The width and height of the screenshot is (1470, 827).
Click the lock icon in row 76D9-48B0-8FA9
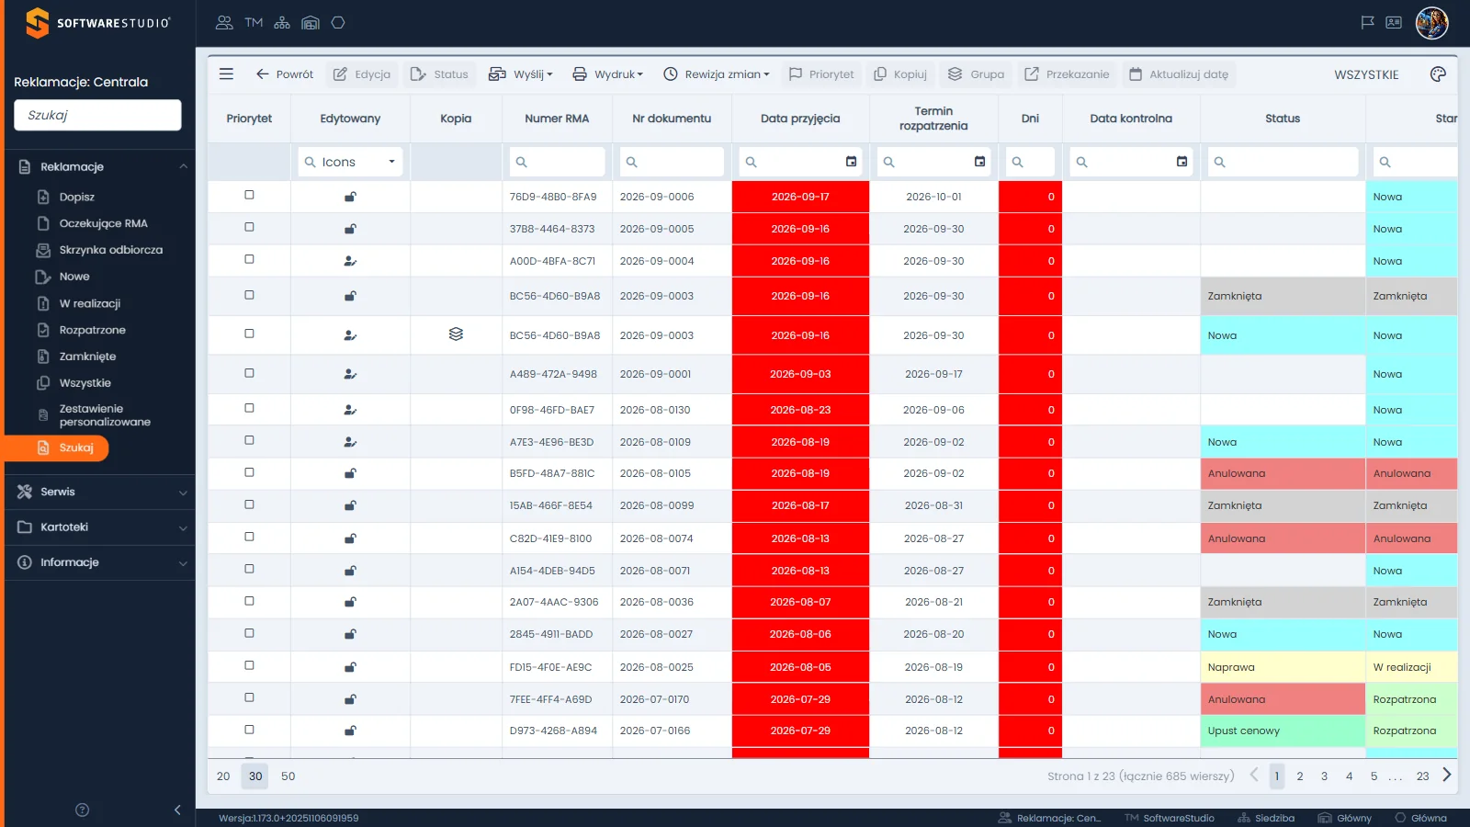click(350, 197)
